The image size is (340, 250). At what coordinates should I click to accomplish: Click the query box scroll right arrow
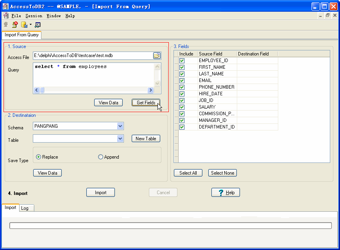pyautogui.click(x=150, y=90)
